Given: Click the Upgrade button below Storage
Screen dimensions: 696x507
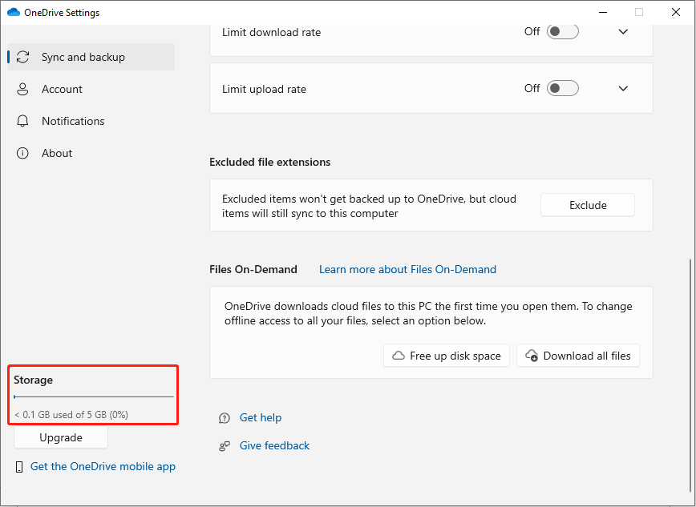Looking at the screenshot, I should (60, 437).
